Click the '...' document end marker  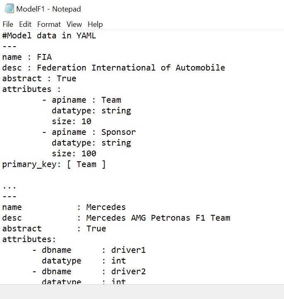(x=10, y=187)
